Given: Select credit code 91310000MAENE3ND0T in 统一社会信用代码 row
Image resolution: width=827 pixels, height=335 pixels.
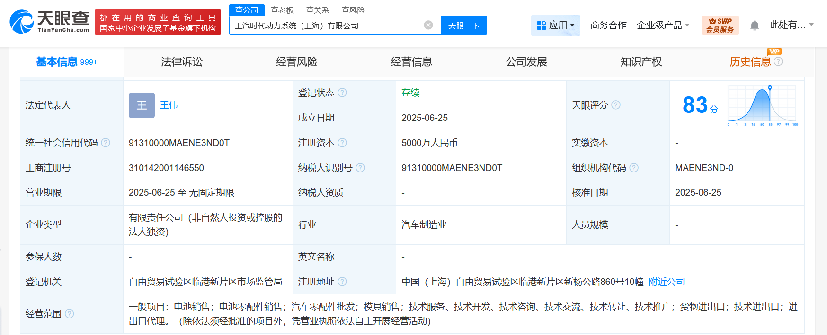Looking at the screenshot, I should point(179,143).
